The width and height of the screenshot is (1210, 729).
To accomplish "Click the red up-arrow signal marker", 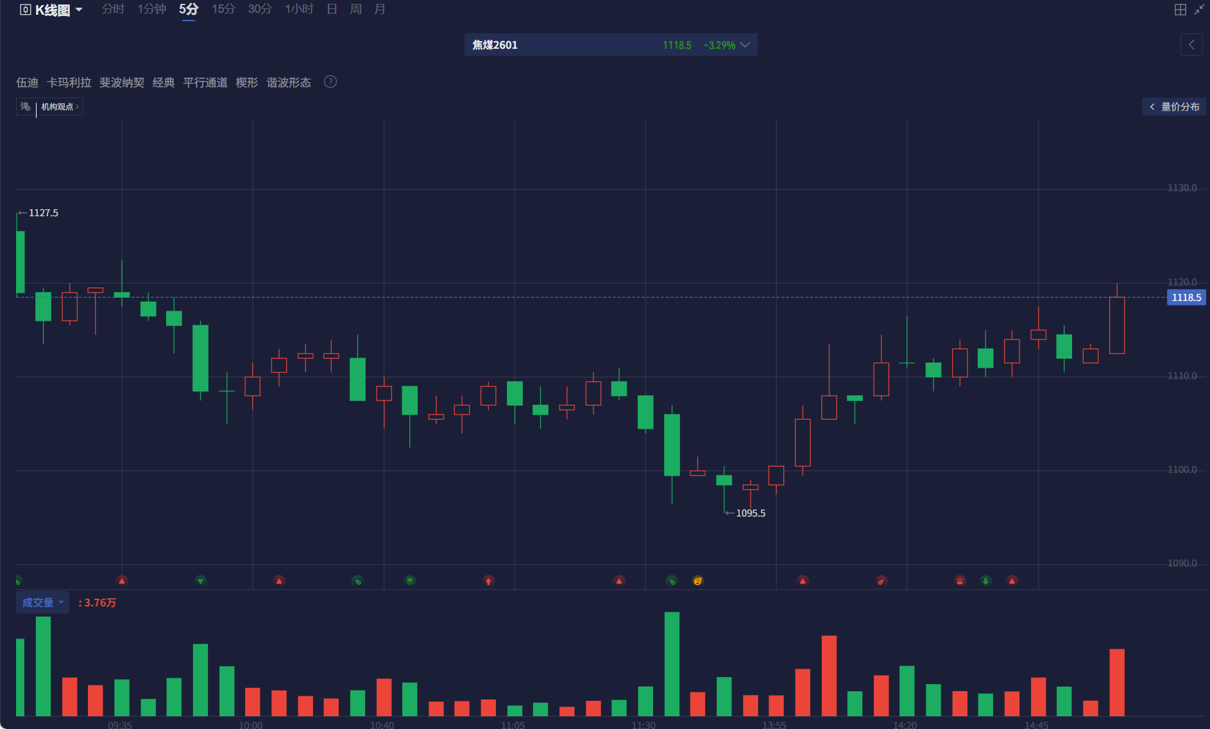I will coord(488,581).
